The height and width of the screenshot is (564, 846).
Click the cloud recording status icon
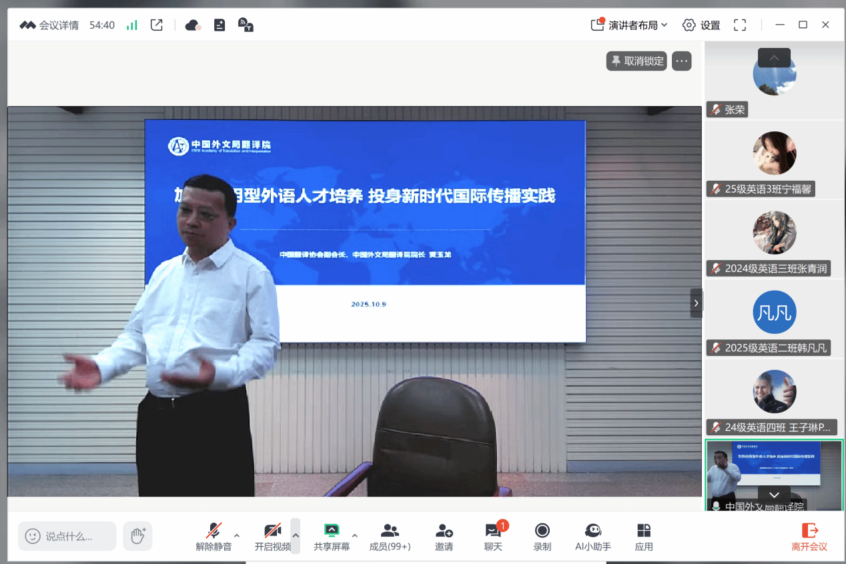click(193, 25)
